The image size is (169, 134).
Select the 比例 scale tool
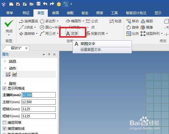coord(132,34)
